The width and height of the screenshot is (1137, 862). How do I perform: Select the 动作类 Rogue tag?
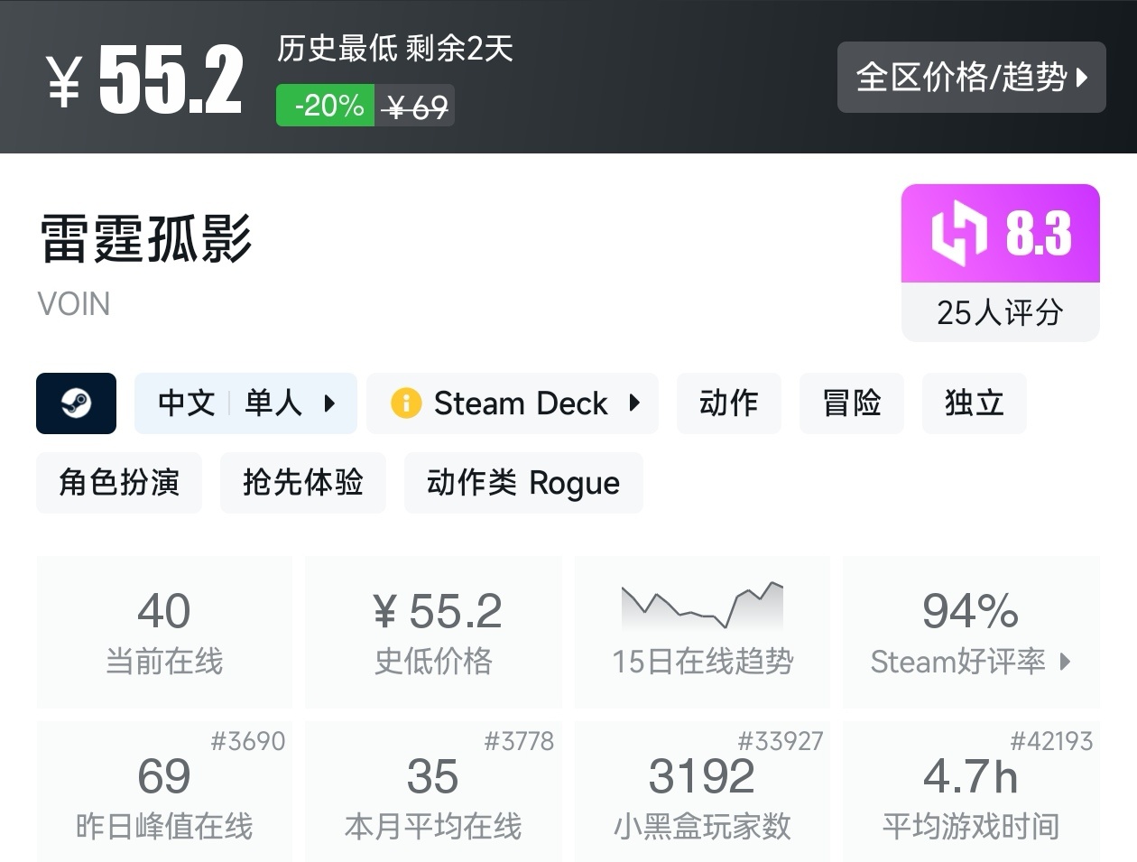coord(523,483)
